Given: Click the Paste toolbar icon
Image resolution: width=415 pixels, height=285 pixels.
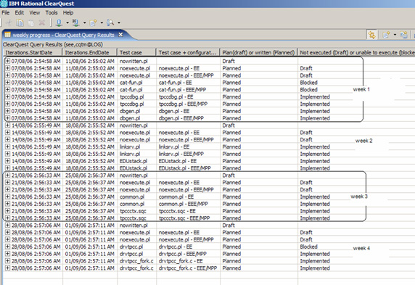Looking at the screenshot, I should [31, 23].
